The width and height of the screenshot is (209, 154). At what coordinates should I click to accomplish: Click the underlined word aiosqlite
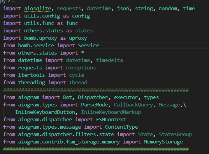pos(38,9)
